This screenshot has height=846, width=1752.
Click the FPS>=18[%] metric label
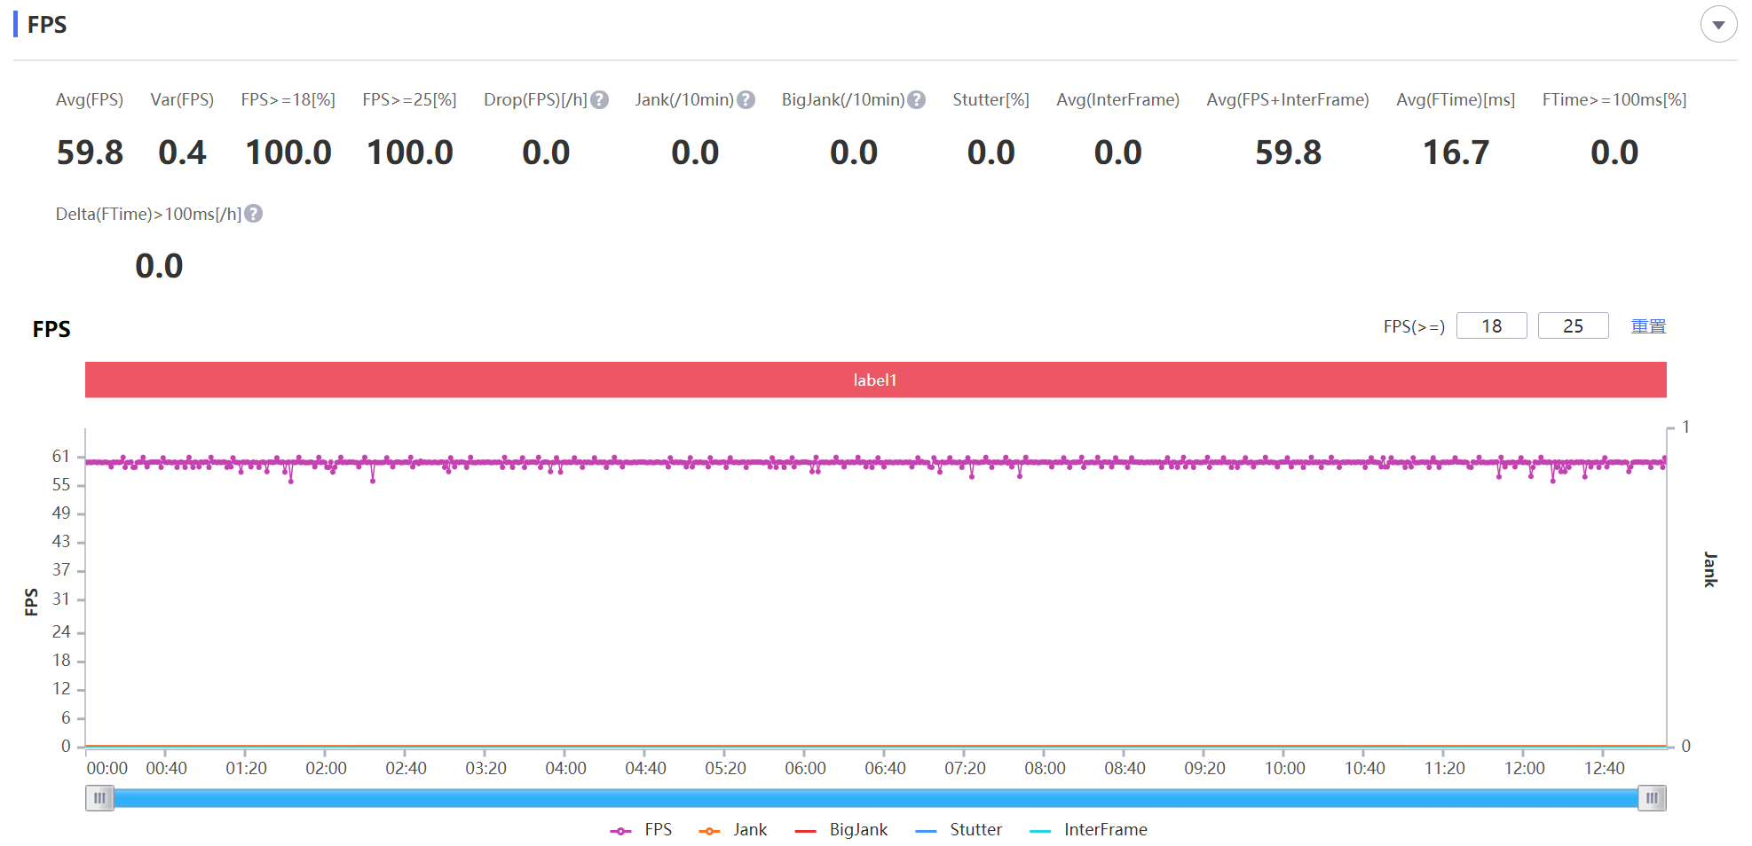point(288,100)
